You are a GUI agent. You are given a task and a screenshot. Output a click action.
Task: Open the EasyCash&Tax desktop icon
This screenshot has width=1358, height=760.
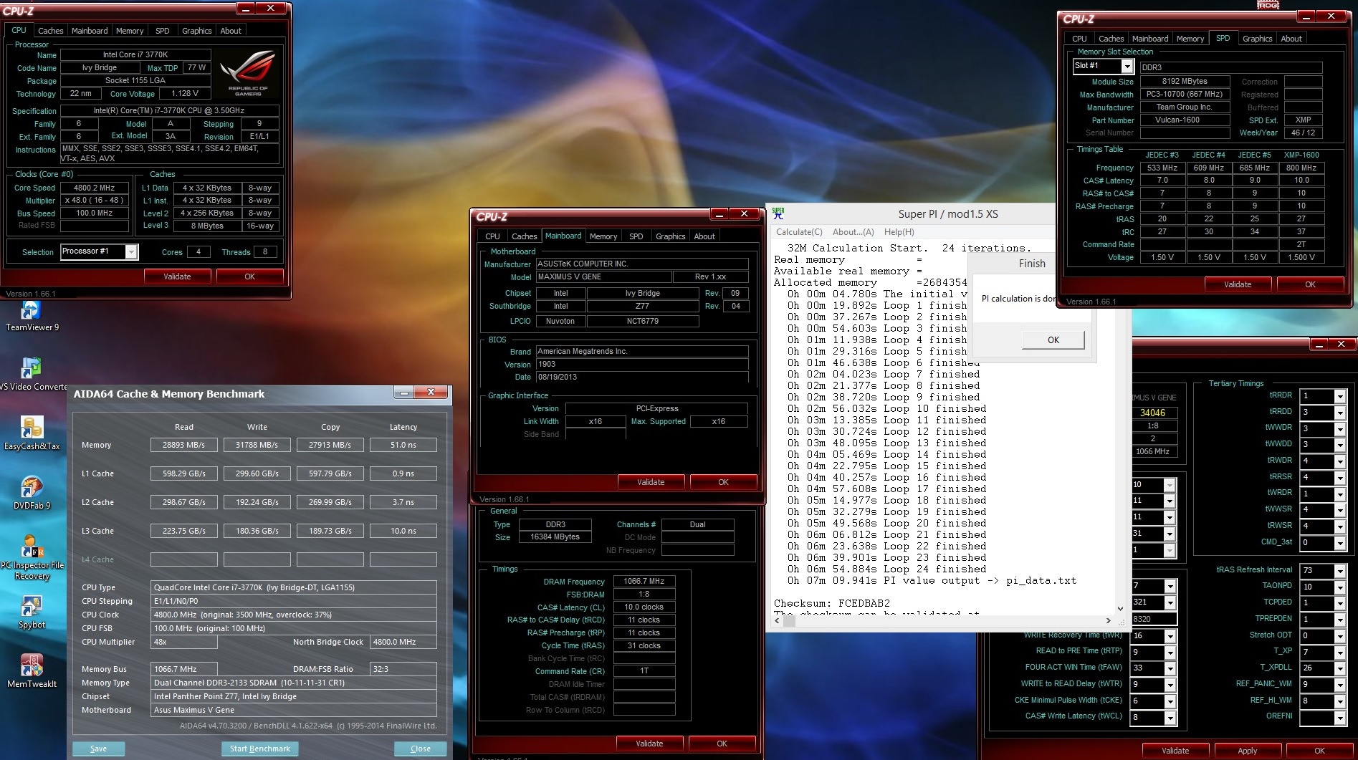(31, 433)
